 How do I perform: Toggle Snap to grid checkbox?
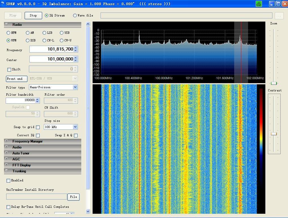tap(38, 127)
